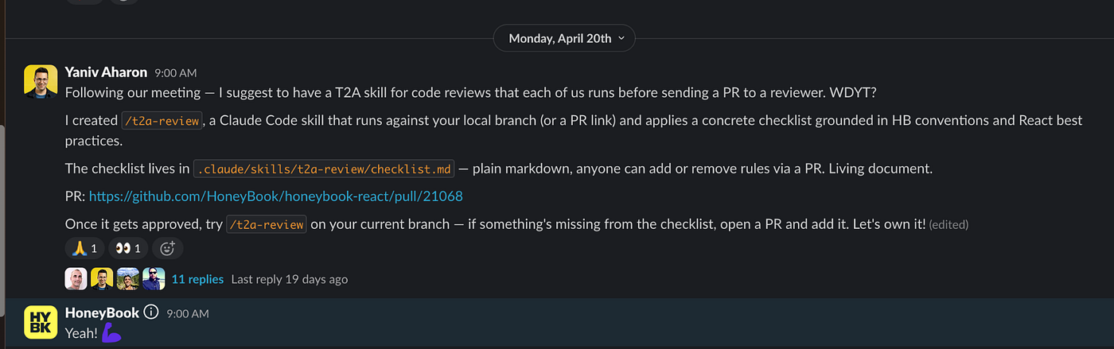Click the info icon next to HoneyBook
This screenshot has height=349, width=1114.
click(151, 312)
